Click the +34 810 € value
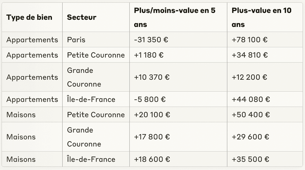Viewport: 305px width, 170px height. (250, 55)
